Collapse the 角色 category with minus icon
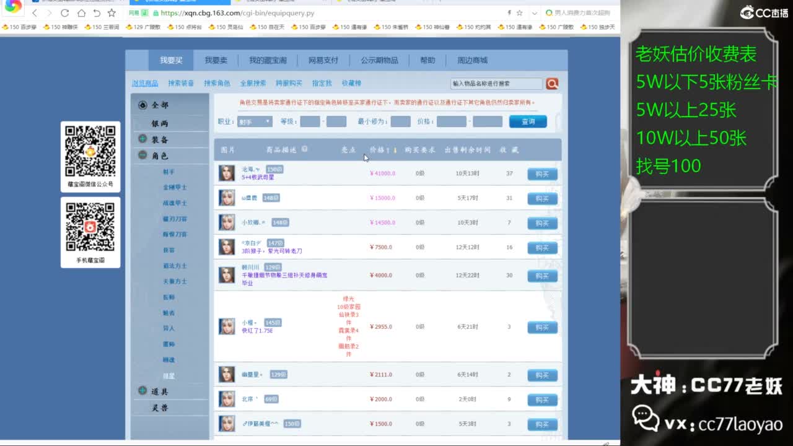Image resolution: width=793 pixels, height=446 pixels. pyautogui.click(x=143, y=155)
